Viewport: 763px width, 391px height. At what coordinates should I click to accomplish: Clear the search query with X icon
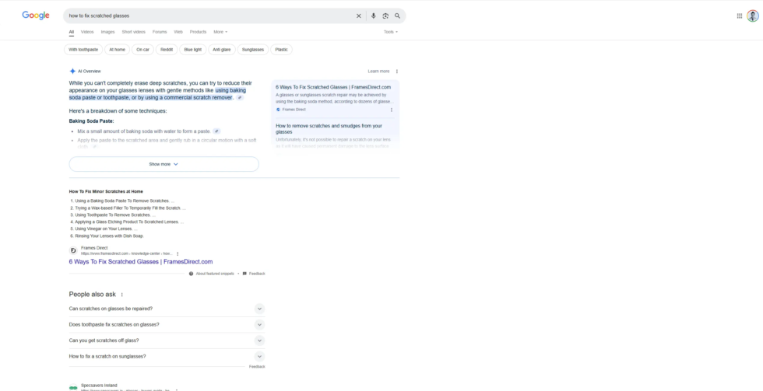coord(359,16)
